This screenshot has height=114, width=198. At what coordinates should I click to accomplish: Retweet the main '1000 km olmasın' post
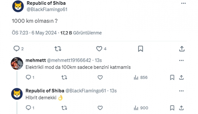(x=58, y=49)
